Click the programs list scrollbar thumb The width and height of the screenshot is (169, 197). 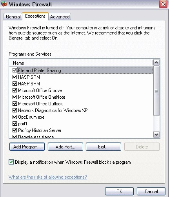(156, 91)
